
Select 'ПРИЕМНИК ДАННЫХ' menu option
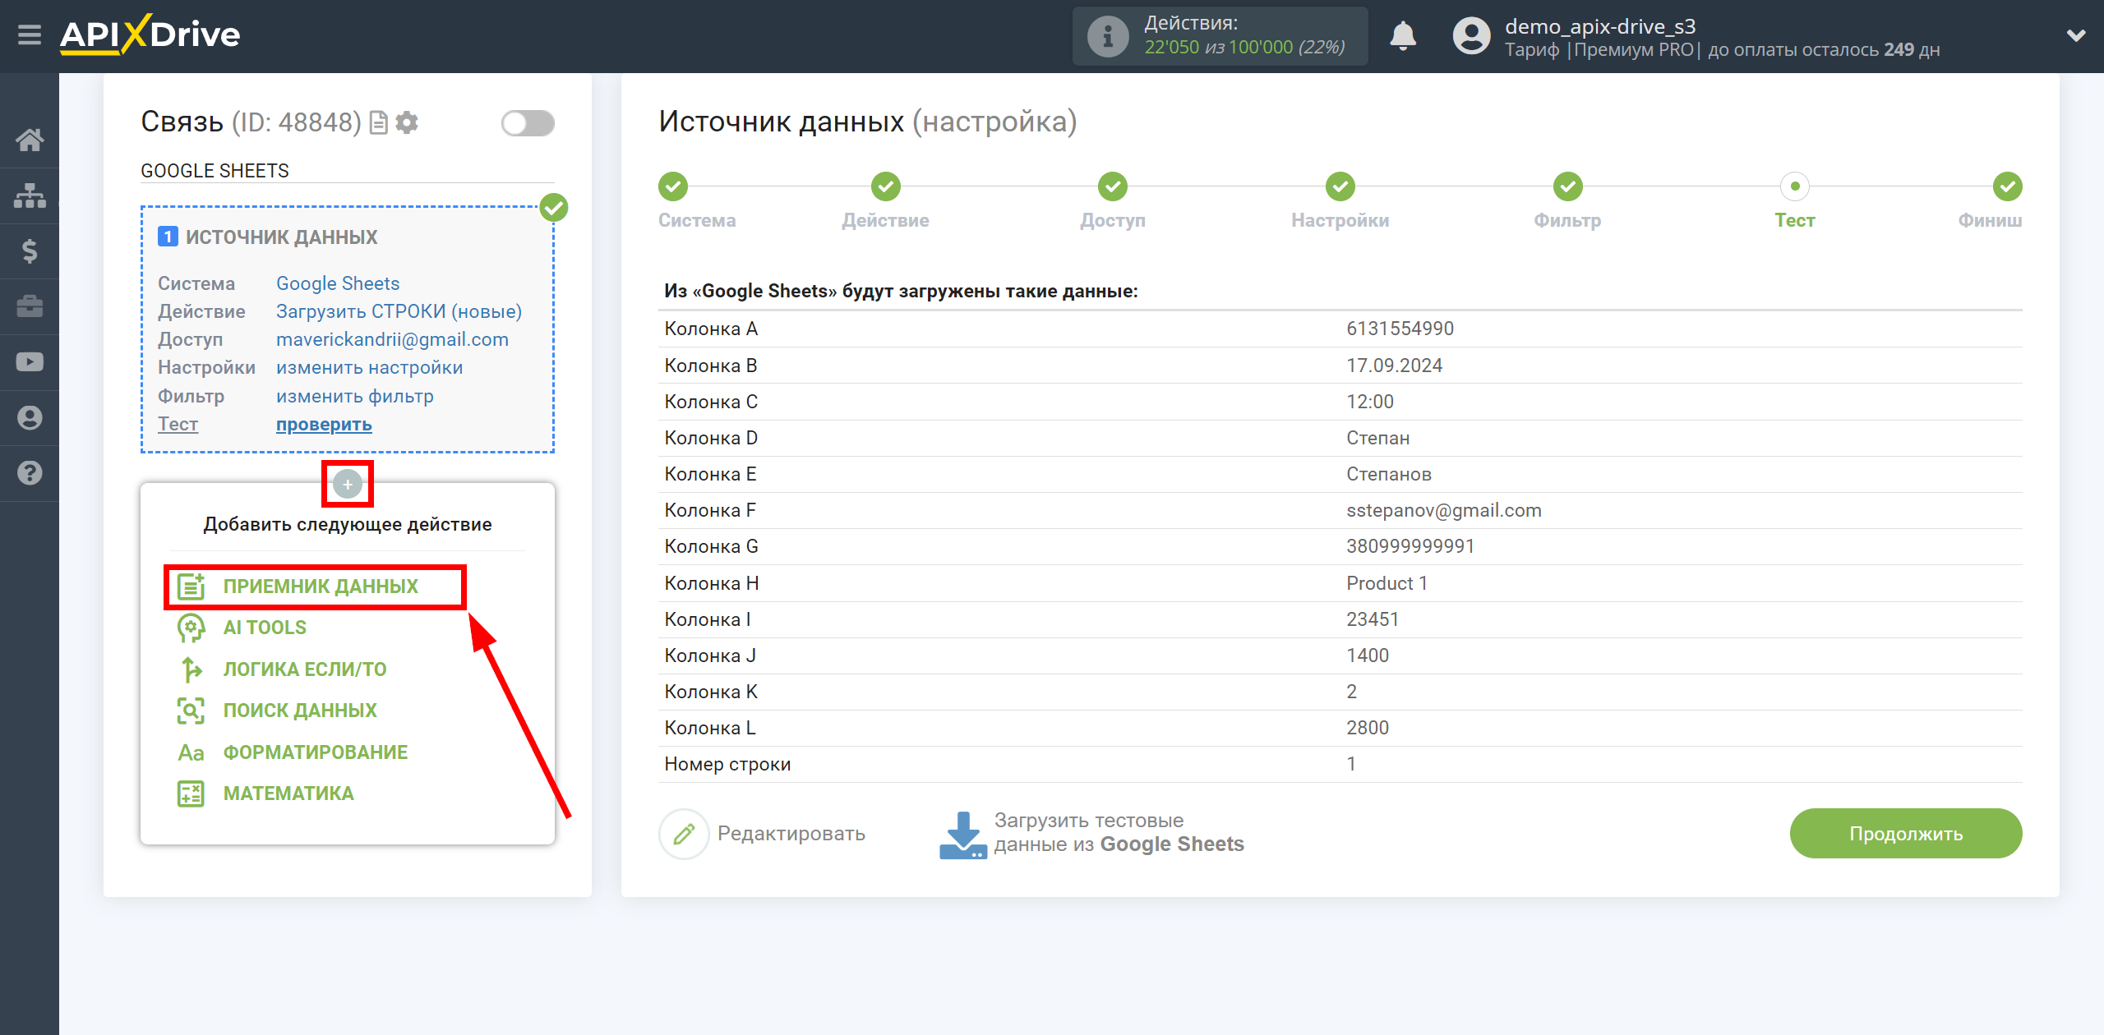(x=321, y=586)
